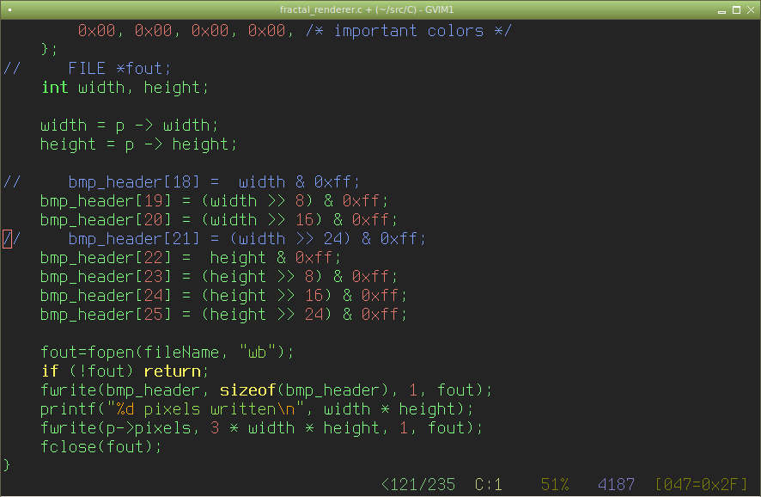
Task: Click the title 'fractal_renderer.c + (~/src/C) - GVIM1'
Action: pyautogui.click(x=367, y=9)
